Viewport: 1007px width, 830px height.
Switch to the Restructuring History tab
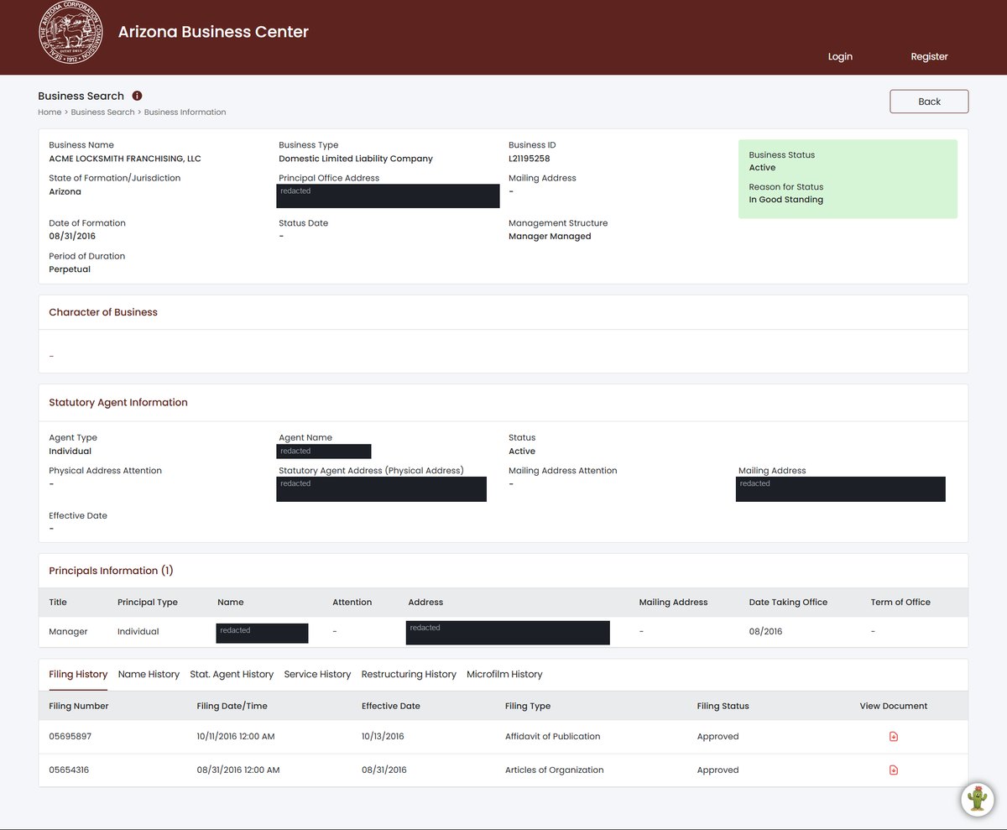pyautogui.click(x=409, y=674)
